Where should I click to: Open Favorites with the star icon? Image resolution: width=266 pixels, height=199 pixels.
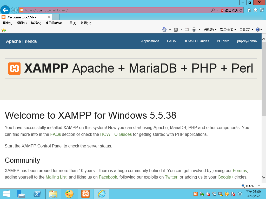click(x=256, y=10)
